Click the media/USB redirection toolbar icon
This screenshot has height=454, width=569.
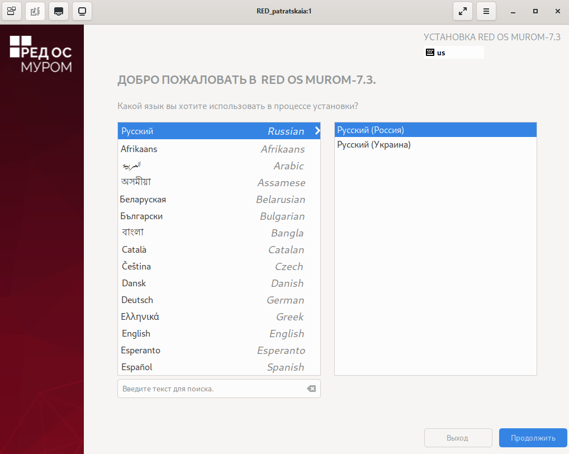[x=35, y=11]
